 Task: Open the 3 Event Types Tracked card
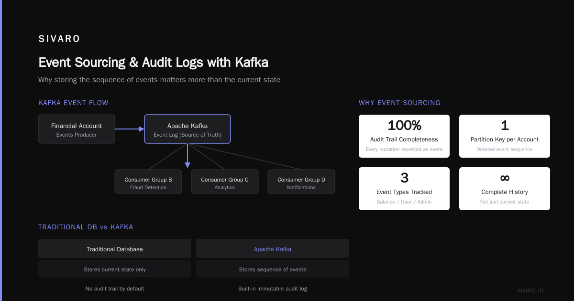click(x=404, y=189)
